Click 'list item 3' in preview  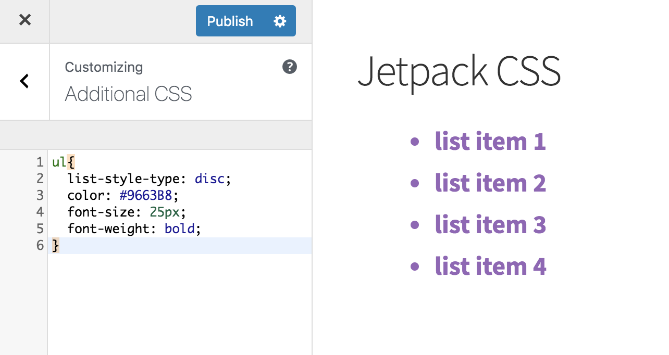pyautogui.click(x=490, y=225)
